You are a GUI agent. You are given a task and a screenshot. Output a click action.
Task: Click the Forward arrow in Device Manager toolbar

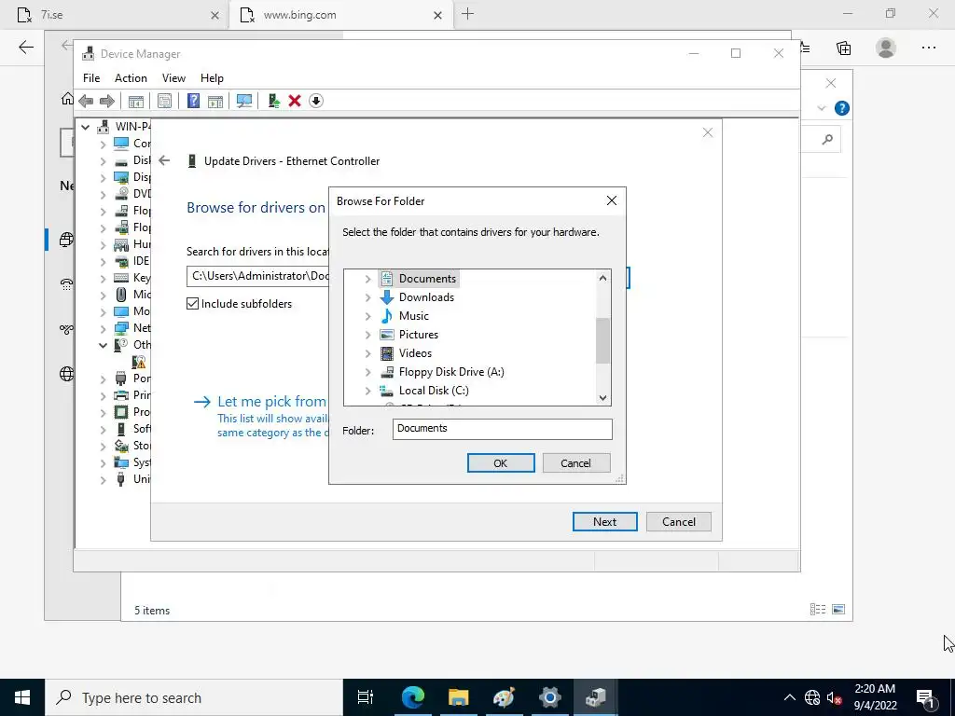click(x=106, y=101)
